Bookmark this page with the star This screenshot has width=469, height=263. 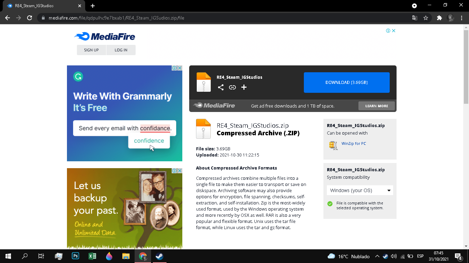426,18
